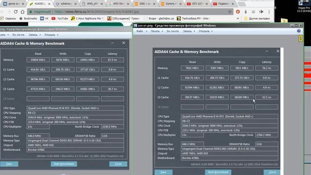Viewport: 311px width, 175px height.
Task: Open Печать menu in right photo viewer
Action: point(156,31)
